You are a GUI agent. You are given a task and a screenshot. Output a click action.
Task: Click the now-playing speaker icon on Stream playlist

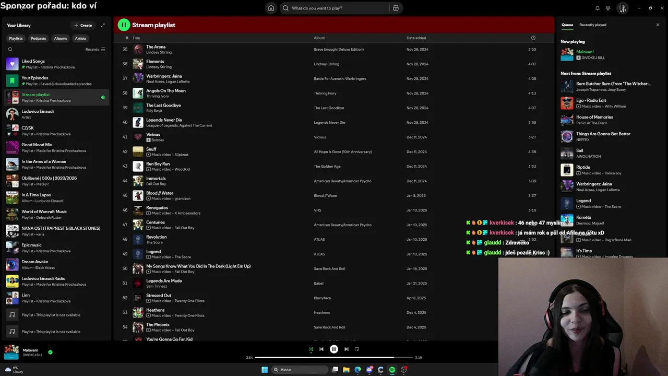(x=103, y=97)
